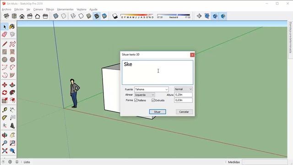The width and height of the screenshot is (293, 165).
Task: Select the Scale tool
Action: tap(5, 100)
